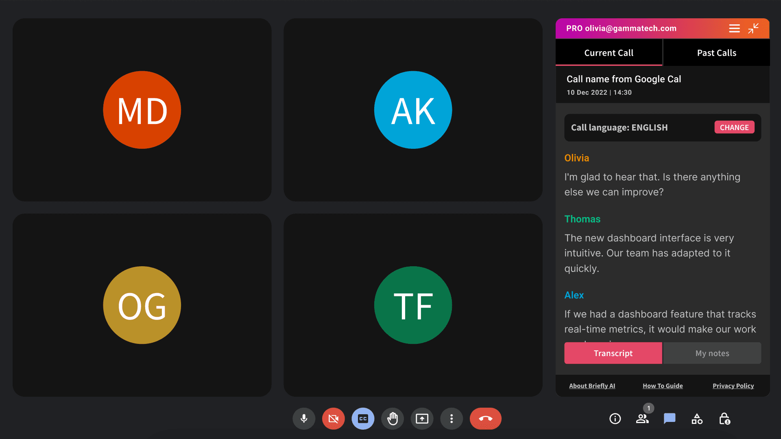Switch to the Past Calls tab
The height and width of the screenshot is (439, 781).
716,53
